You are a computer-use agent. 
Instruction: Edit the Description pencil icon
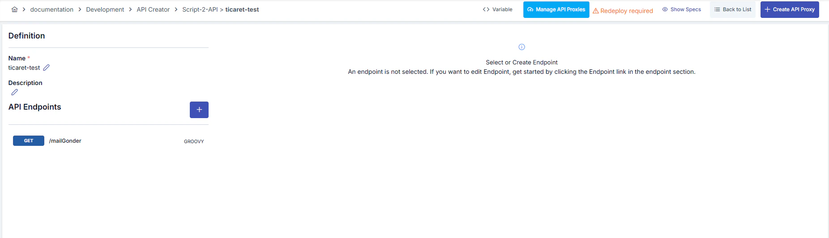tap(14, 92)
